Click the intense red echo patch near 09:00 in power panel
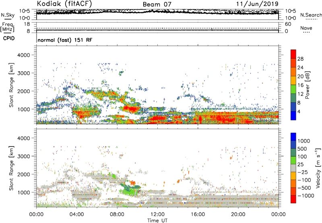322x223 pixels. (132, 109)
